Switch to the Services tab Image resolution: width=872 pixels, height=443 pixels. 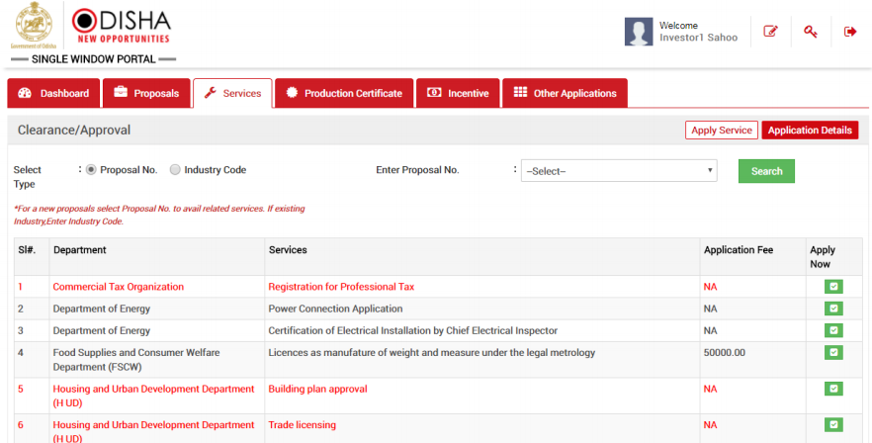point(232,93)
